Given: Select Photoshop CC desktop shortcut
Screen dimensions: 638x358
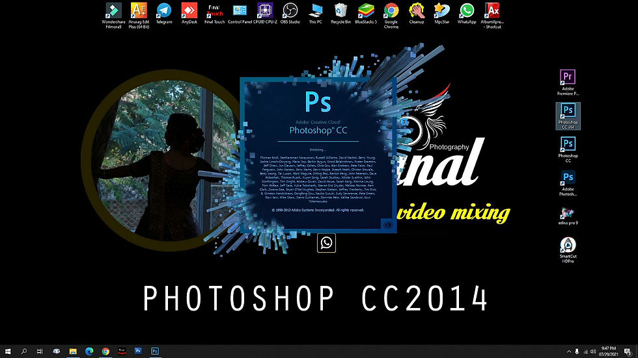Looking at the screenshot, I should point(568,150).
